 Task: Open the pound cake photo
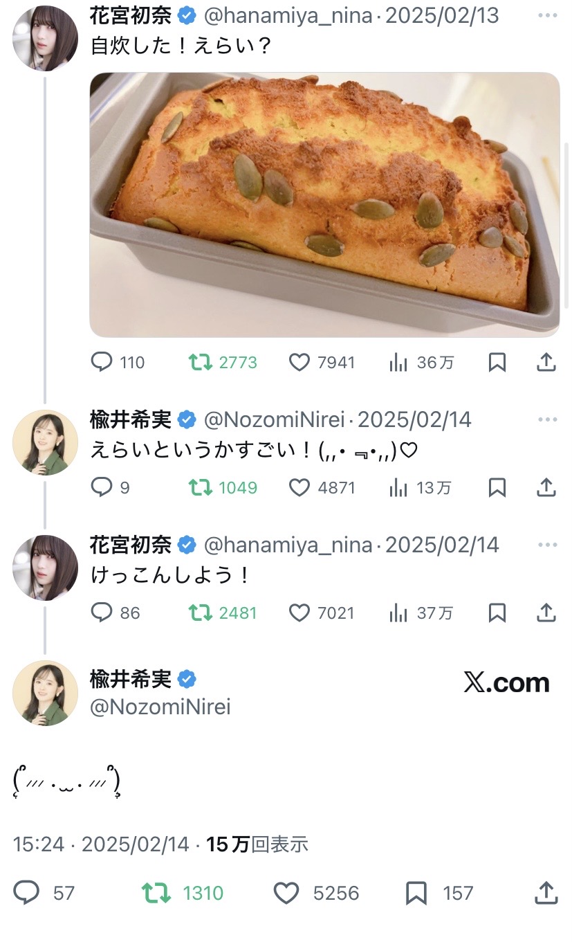tap(324, 204)
